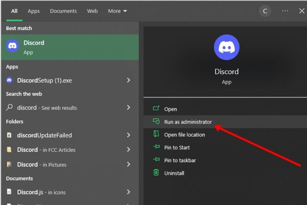The width and height of the screenshot is (307, 205).
Task: Click the Open action icon
Action: (156, 108)
